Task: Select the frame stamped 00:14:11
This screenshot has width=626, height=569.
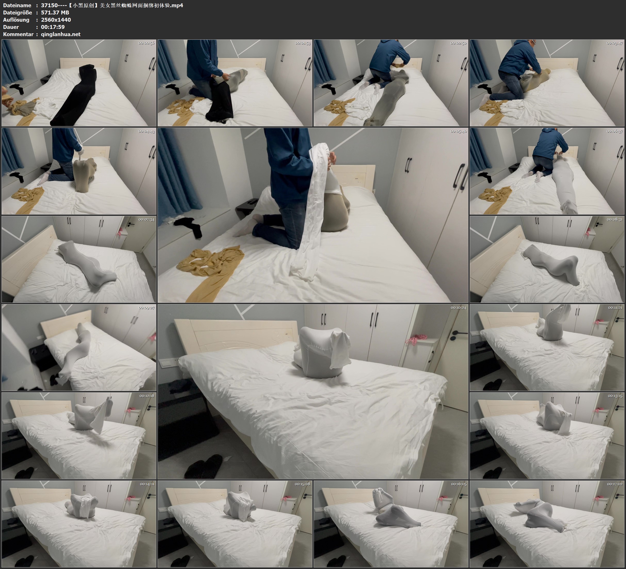Action: (x=79, y=524)
